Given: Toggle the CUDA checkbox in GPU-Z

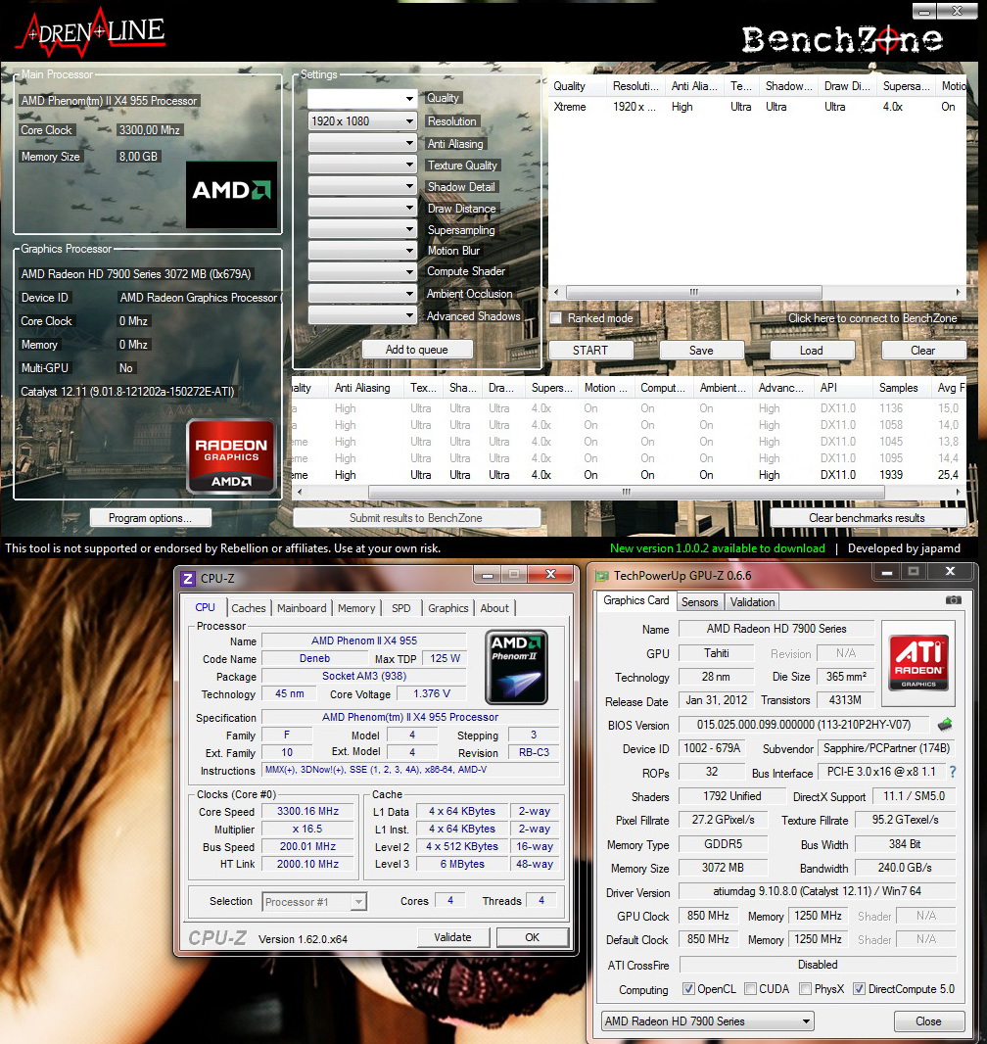Looking at the screenshot, I should click(x=750, y=989).
